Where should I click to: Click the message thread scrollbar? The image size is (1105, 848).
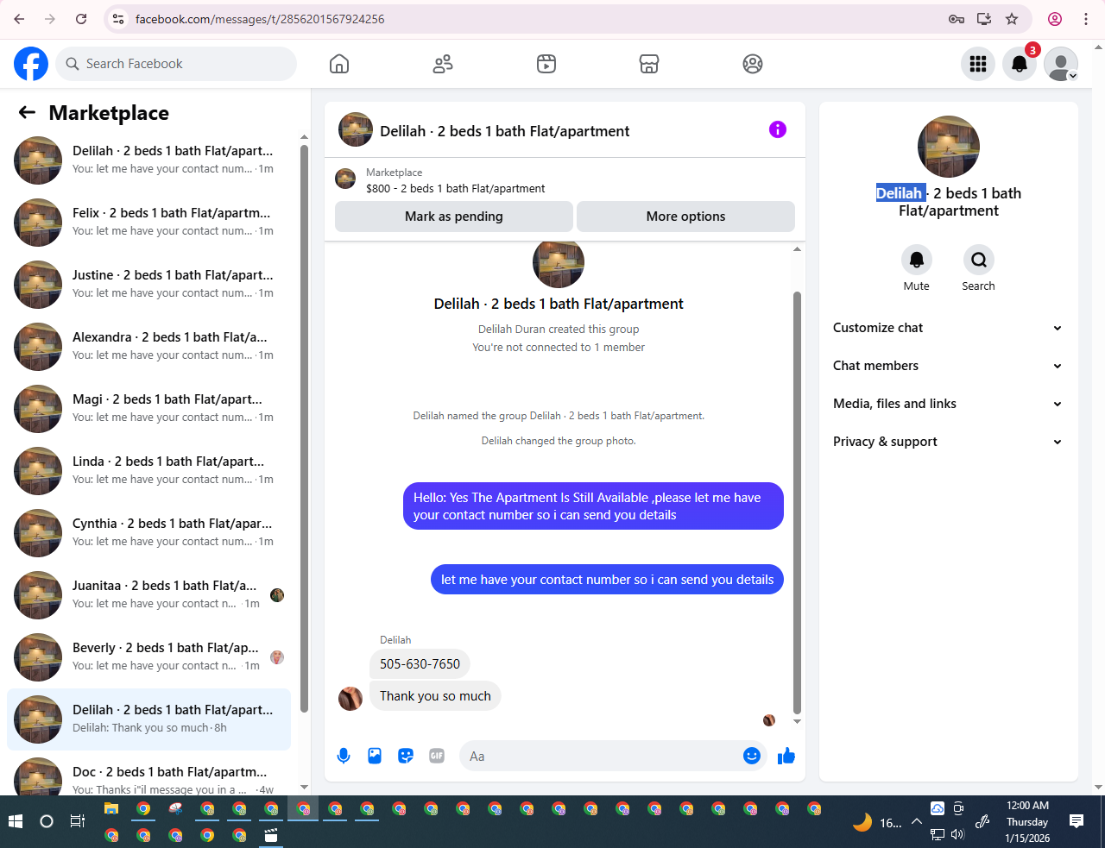(797, 503)
